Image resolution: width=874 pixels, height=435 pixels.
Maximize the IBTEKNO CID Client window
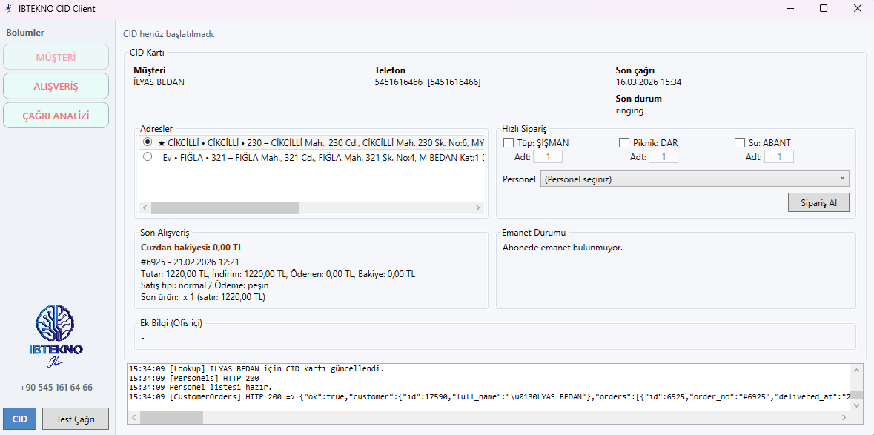tap(824, 8)
